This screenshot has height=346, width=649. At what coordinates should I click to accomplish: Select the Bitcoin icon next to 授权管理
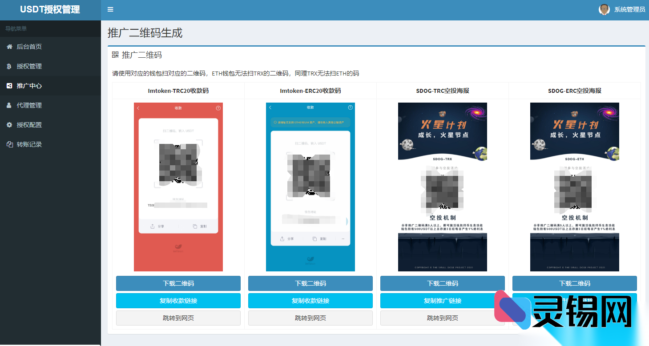pos(10,66)
